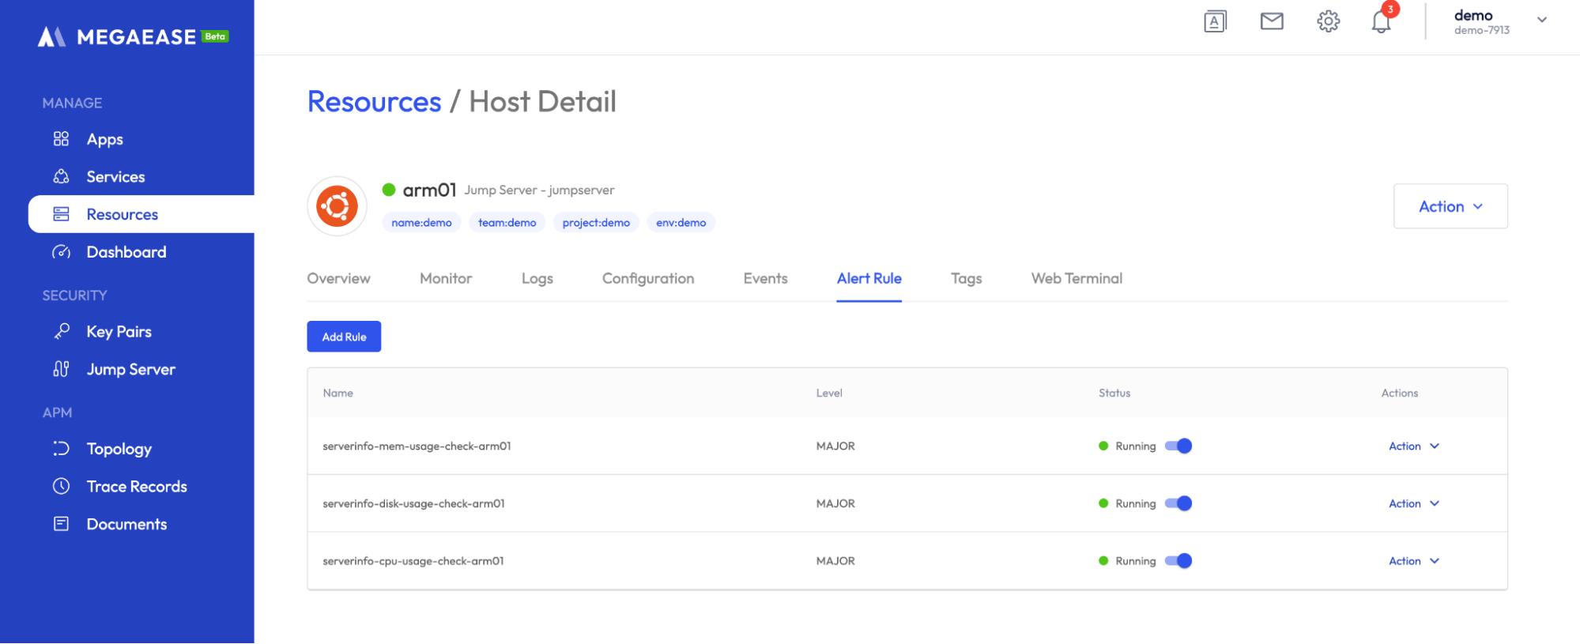Click the Add Rule button
The image size is (1580, 644).
coord(344,337)
